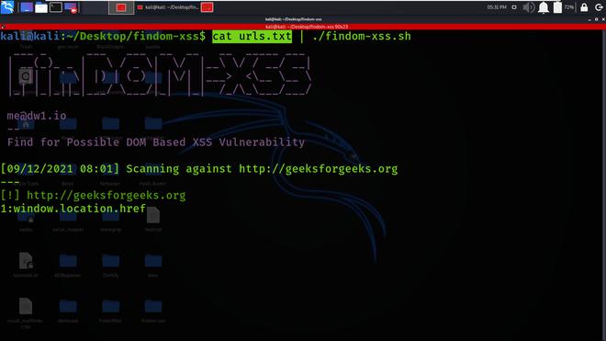The width and height of the screenshot is (606, 341).
Task: Click the screen recording indicator near clock
Action: (x=514, y=7)
